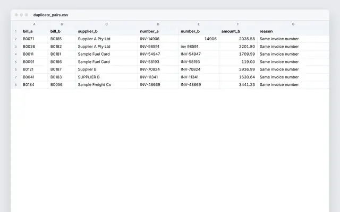The width and height of the screenshot is (340, 212).
Task: Select cell INV-14906
Action: coord(158,39)
